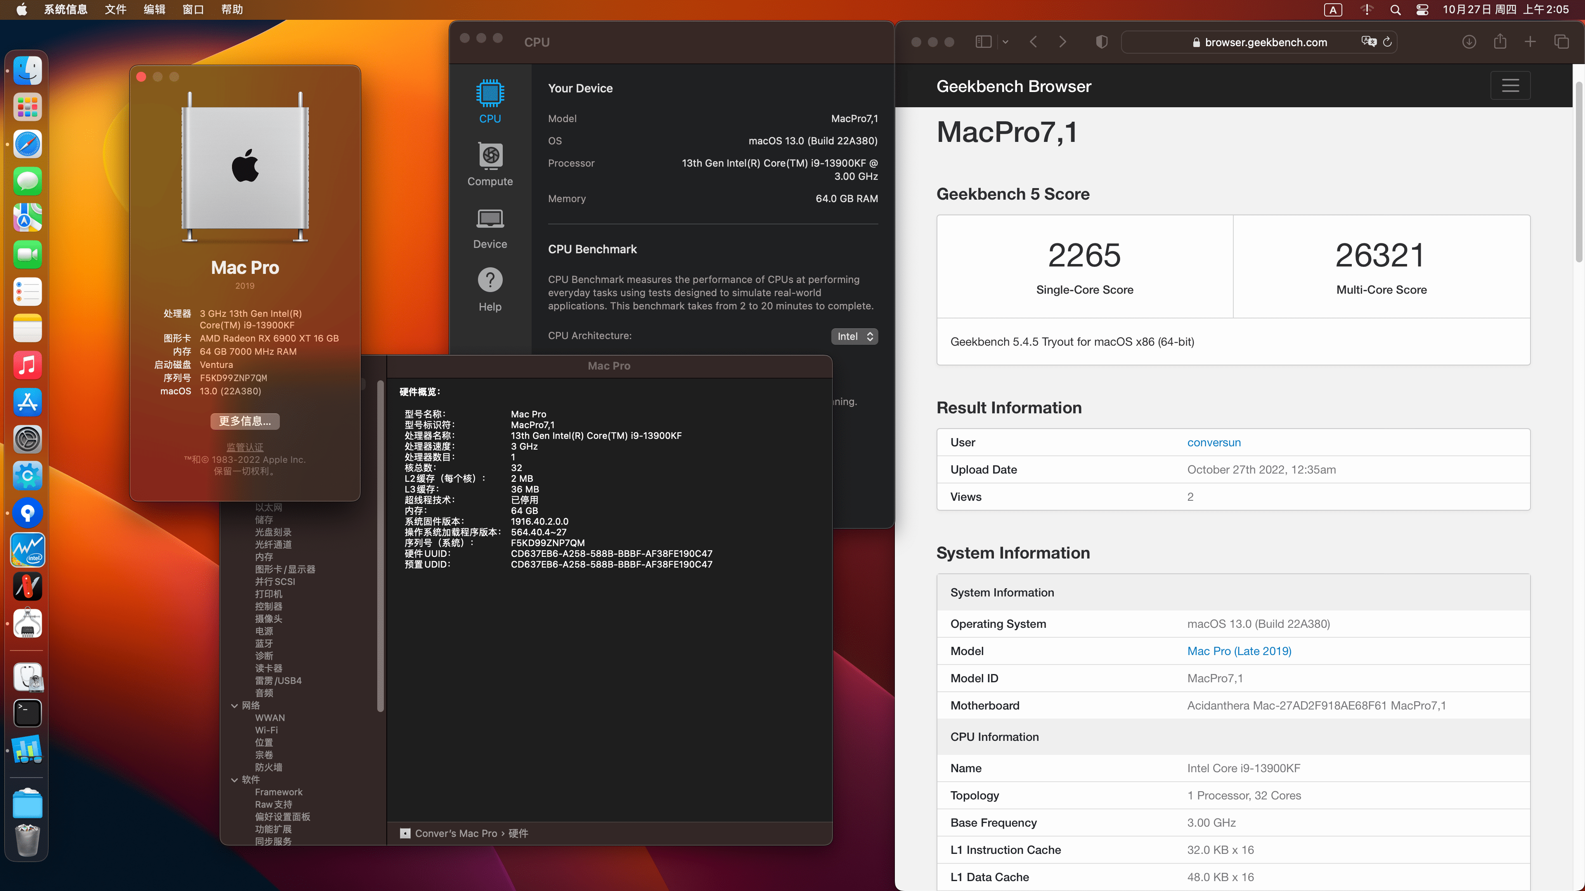The height and width of the screenshot is (891, 1585).
Task: Open the Help section in Geekbench
Action: coord(490,290)
